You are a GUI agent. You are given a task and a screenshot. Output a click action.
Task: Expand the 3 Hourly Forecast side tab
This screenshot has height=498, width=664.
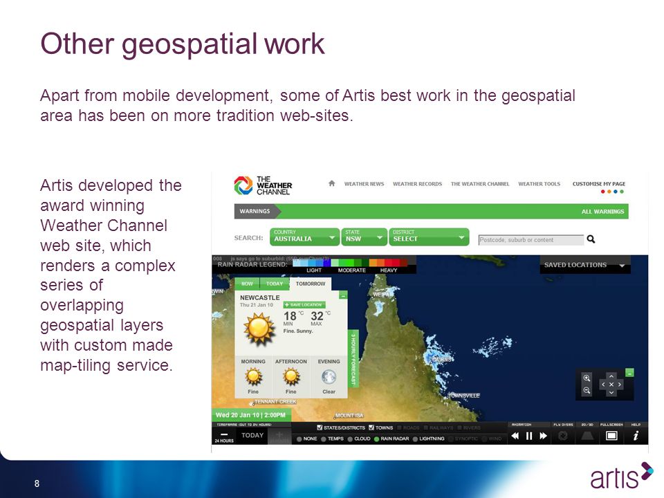pyautogui.click(x=353, y=359)
